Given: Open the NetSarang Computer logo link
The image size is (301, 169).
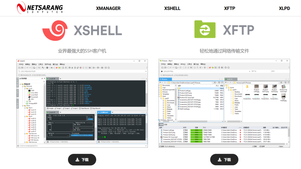Looking at the screenshot, I should tap(40, 8).
